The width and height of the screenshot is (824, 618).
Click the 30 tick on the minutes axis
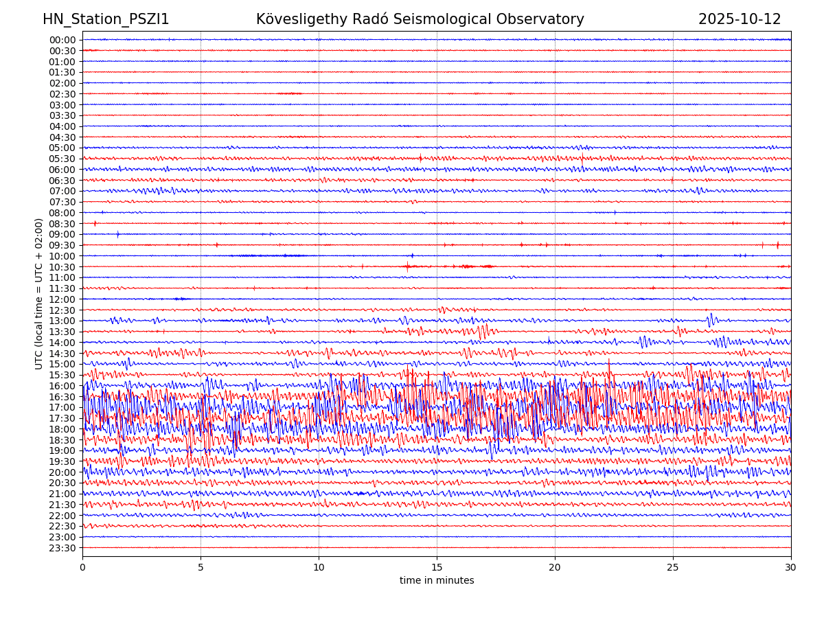[791, 568]
